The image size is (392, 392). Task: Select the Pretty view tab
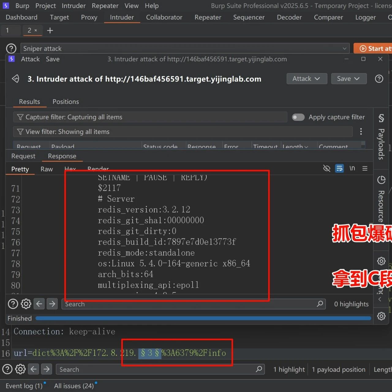pyautogui.click(x=20, y=169)
